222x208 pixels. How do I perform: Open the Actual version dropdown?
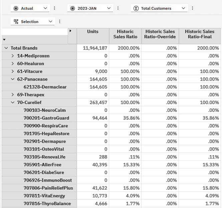tap(30, 8)
